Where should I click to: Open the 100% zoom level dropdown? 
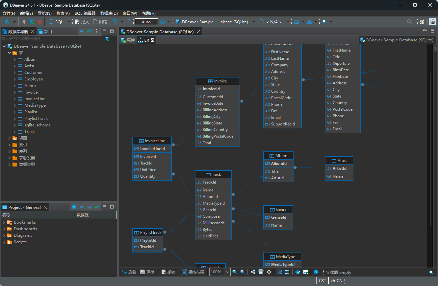(x=227, y=272)
